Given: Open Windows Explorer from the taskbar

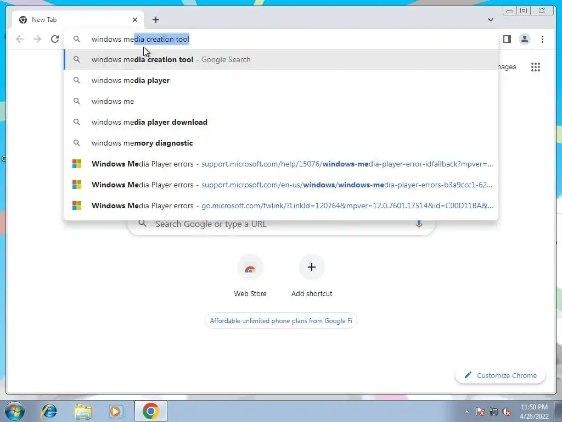Looking at the screenshot, I should coord(83,411).
